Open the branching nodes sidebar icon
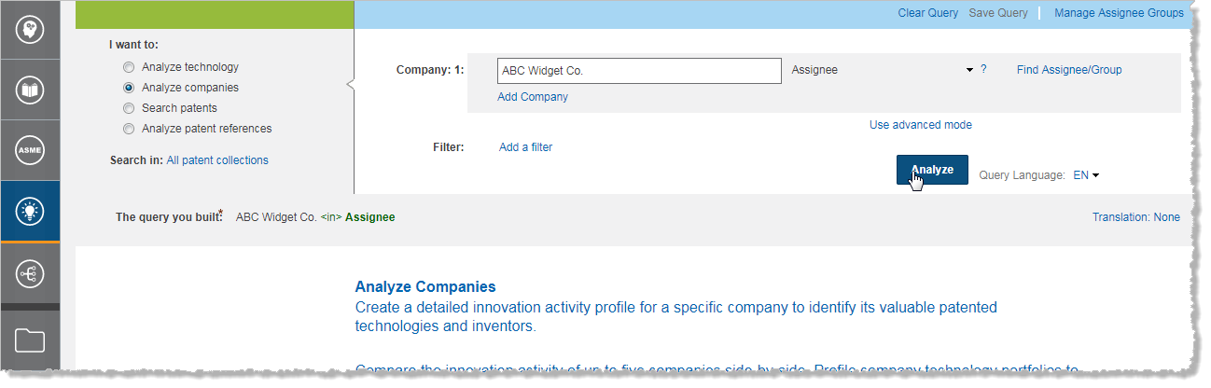 coord(30,273)
